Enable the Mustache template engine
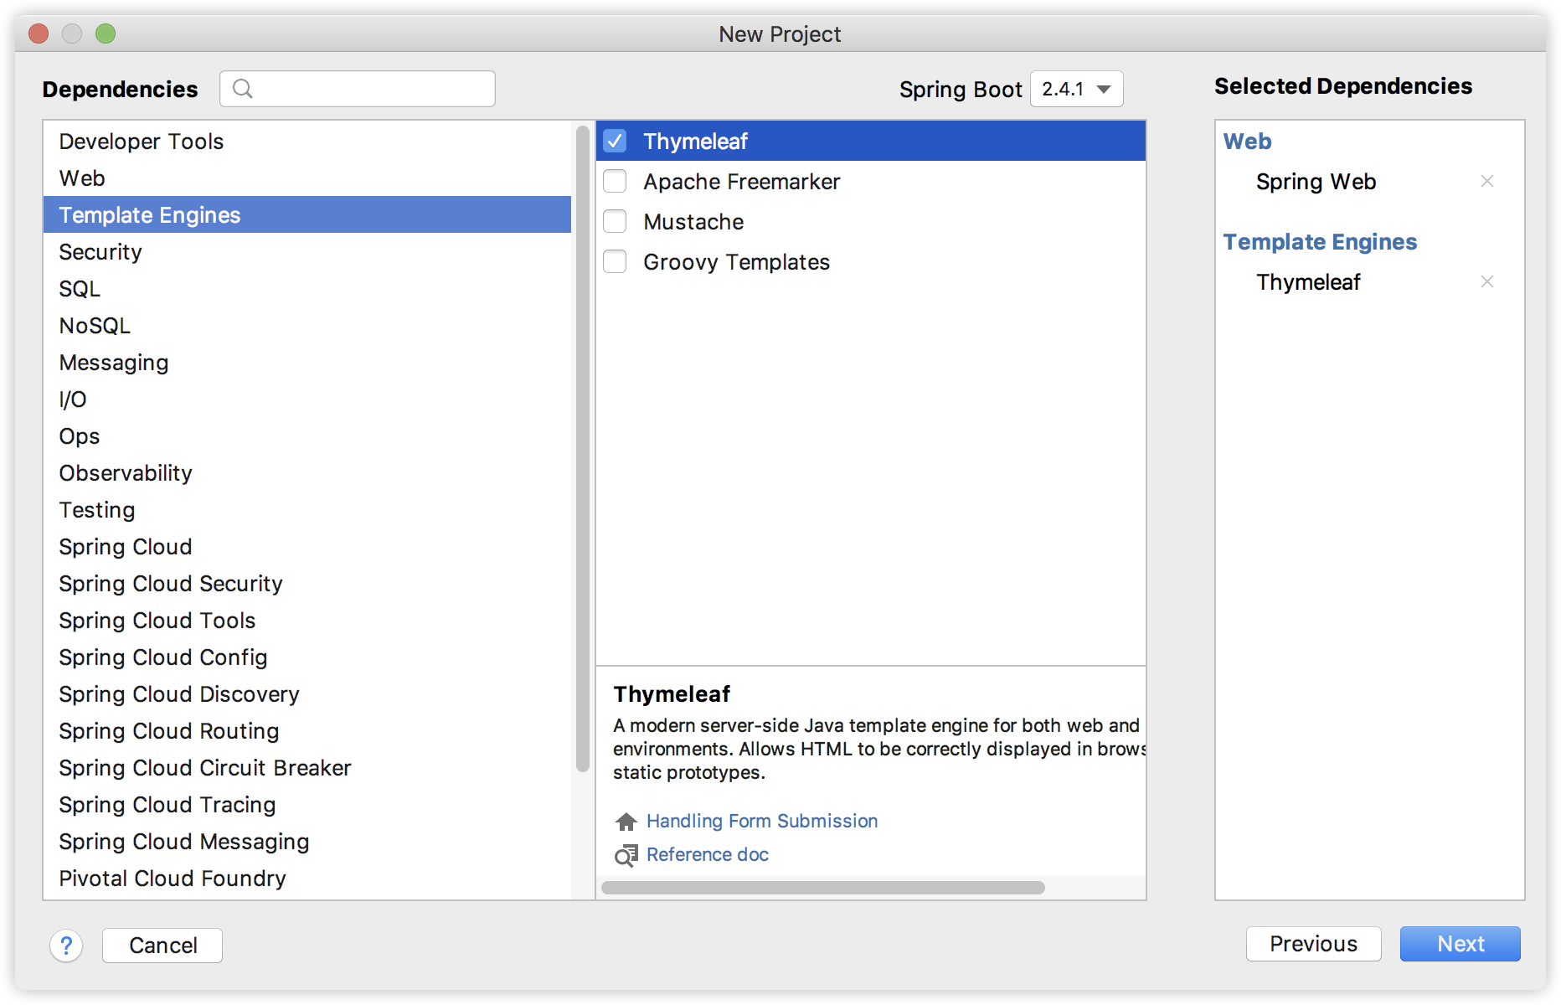Image resolution: width=1561 pixels, height=1005 pixels. (x=615, y=221)
